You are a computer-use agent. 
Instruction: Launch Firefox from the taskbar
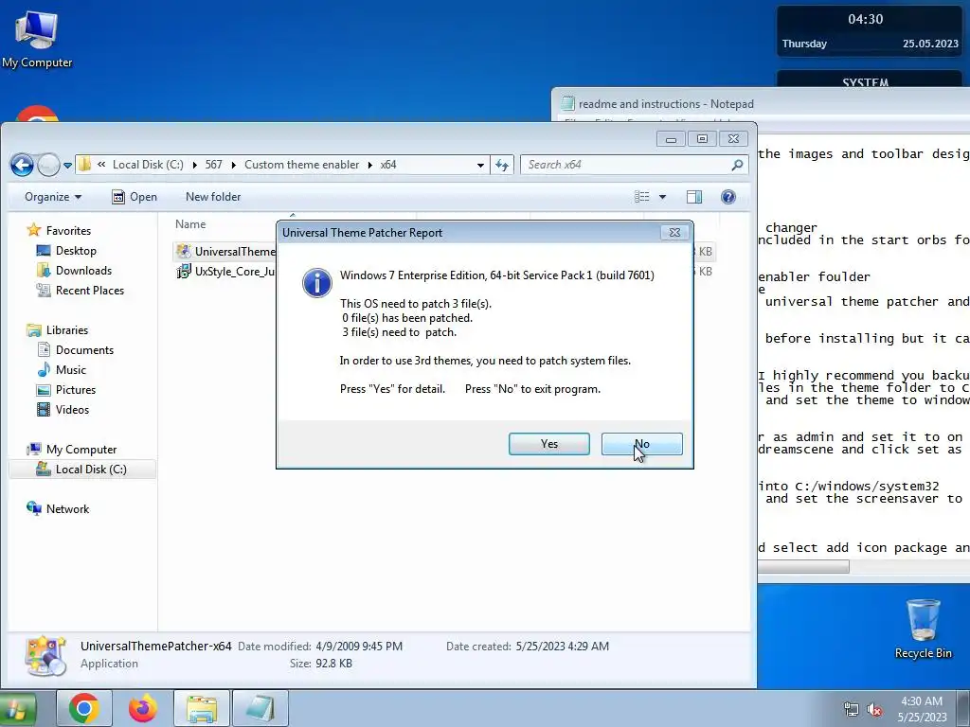click(143, 708)
